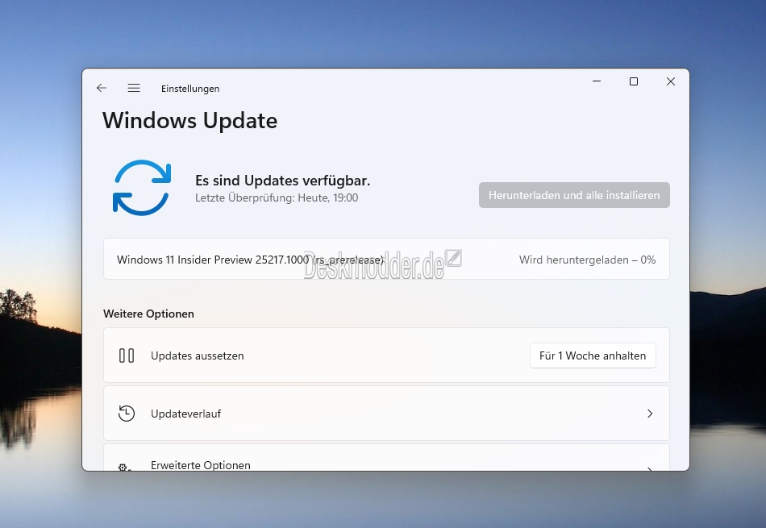Click the pause icon beside Updates aussetzen

click(127, 355)
